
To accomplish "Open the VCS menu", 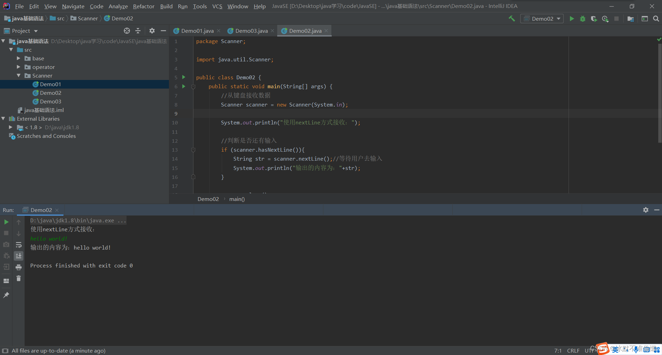I will [217, 6].
